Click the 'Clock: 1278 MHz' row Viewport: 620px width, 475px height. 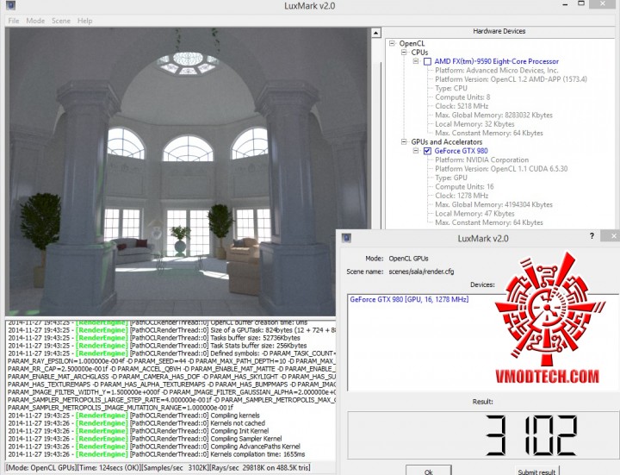462,196
